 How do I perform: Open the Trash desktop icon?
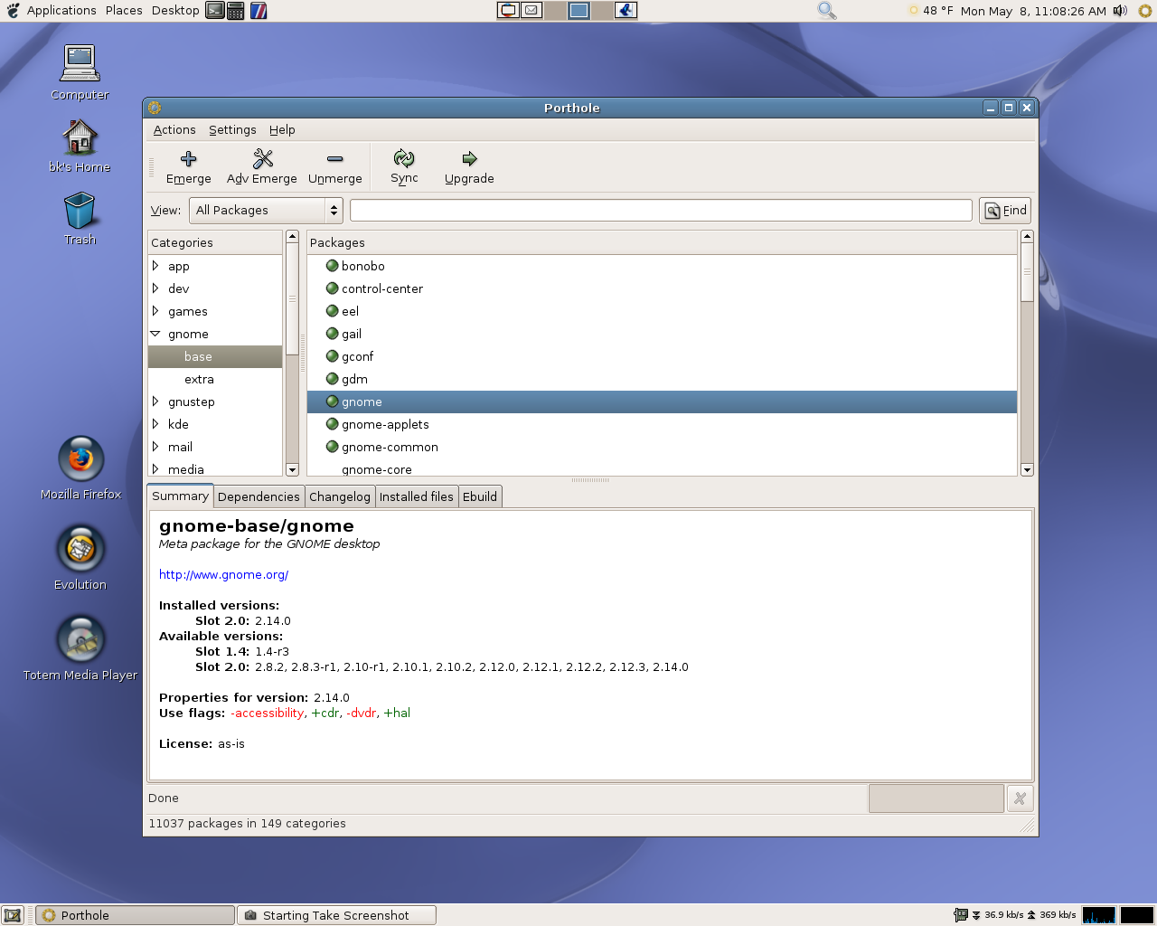coord(80,211)
